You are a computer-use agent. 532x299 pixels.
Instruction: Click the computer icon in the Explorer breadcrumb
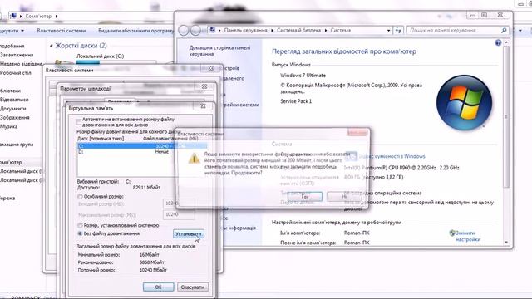(13, 16)
